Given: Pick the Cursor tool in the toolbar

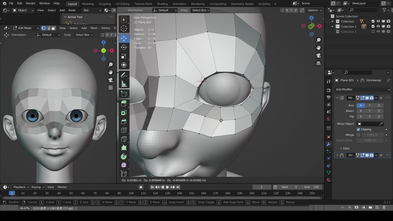Looking at the screenshot, I should click(x=124, y=29).
